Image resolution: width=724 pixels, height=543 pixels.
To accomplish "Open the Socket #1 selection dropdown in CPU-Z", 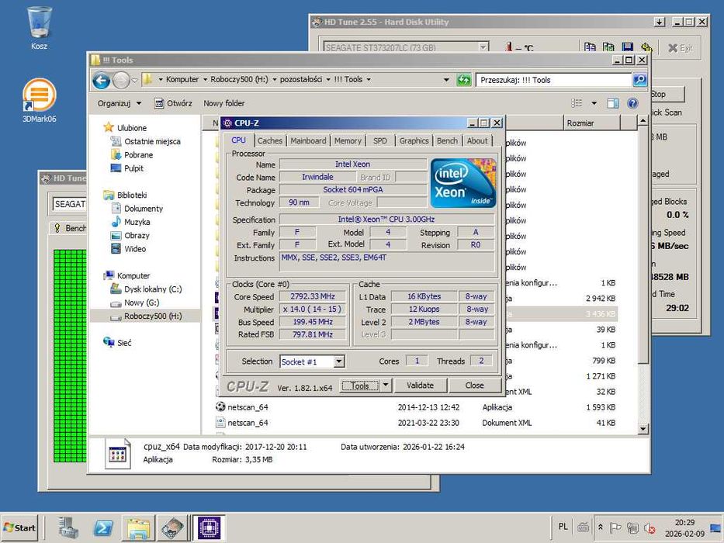I will point(339,361).
